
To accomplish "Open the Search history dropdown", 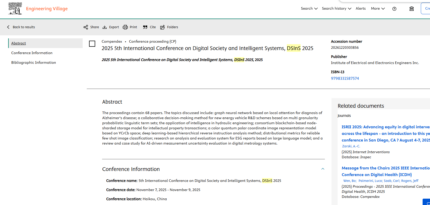I will click(x=336, y=9).
